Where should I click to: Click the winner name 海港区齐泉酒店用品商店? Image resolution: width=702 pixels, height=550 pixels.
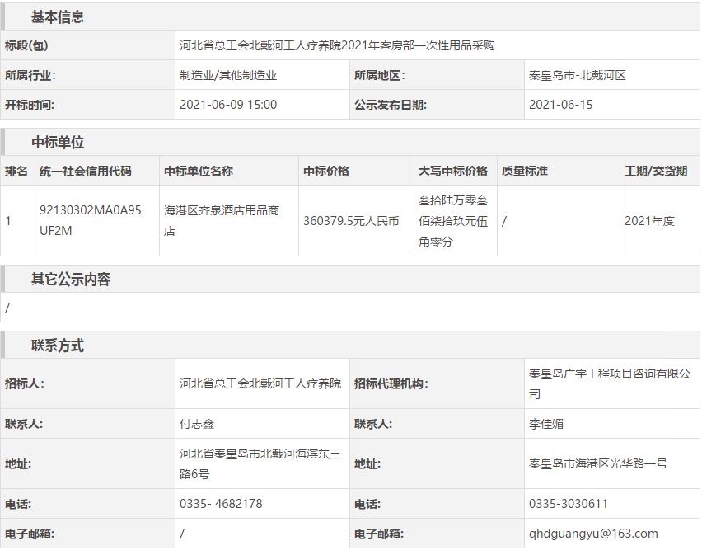click(x=222, y=220)
